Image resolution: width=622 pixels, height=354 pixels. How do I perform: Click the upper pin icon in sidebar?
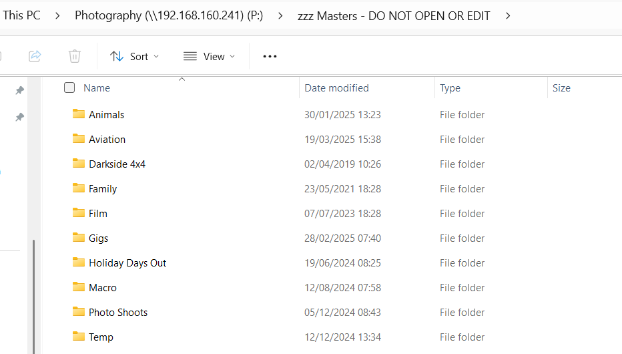20,90
